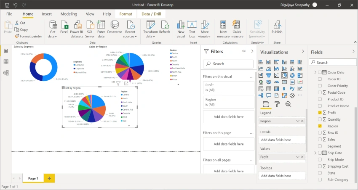Click the Format painter button

[x=28, y=36]
